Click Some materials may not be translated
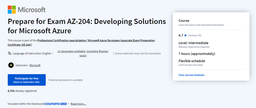 coord(138,53)
